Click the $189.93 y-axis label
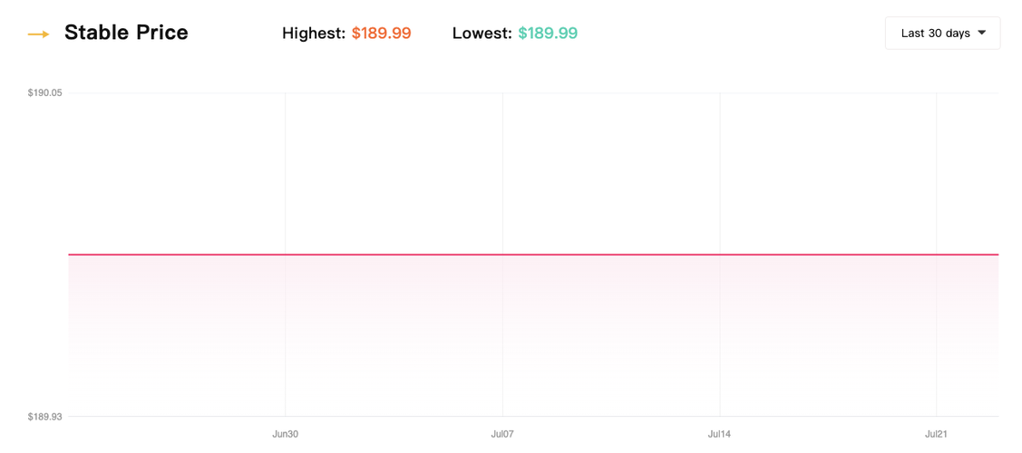Image resolution: width=1022 pixels, height=453 pixels. click(x=45, y=417)
